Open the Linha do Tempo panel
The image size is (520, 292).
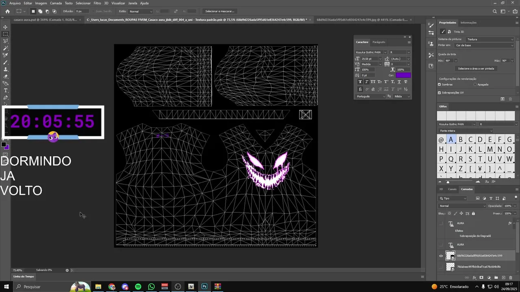[x=24, y=277]
